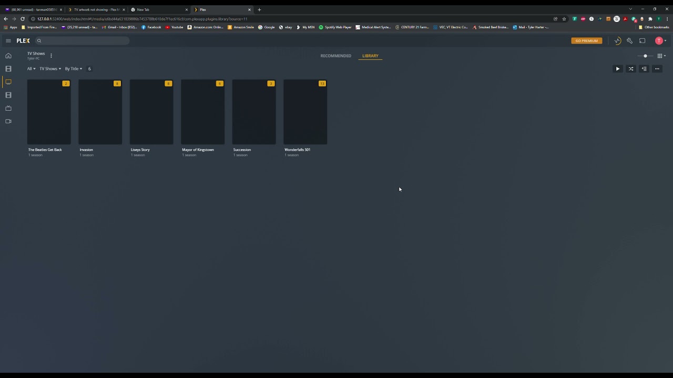Play all TV shows

pyautogui.click(x=618, y=69)
